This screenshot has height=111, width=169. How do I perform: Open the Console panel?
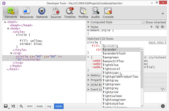point(108,13)
